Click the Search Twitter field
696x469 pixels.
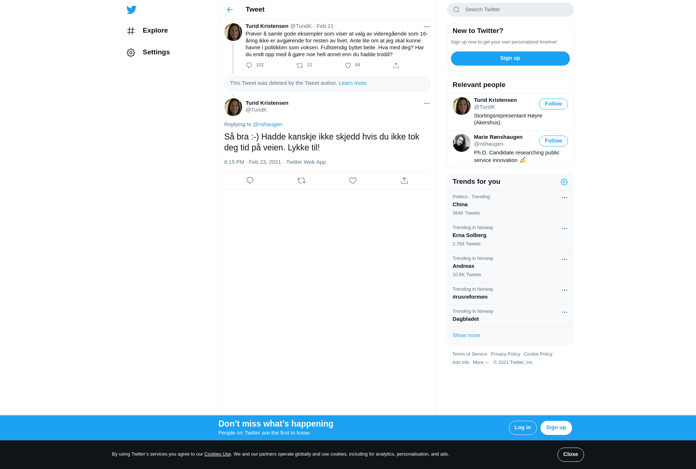[x=510, y=10]
